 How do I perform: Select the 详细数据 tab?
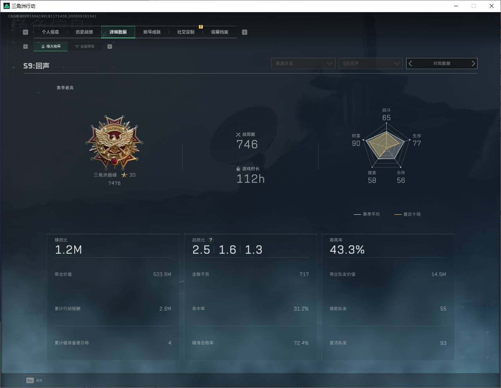pyautogui.click(x=118, y=32)
